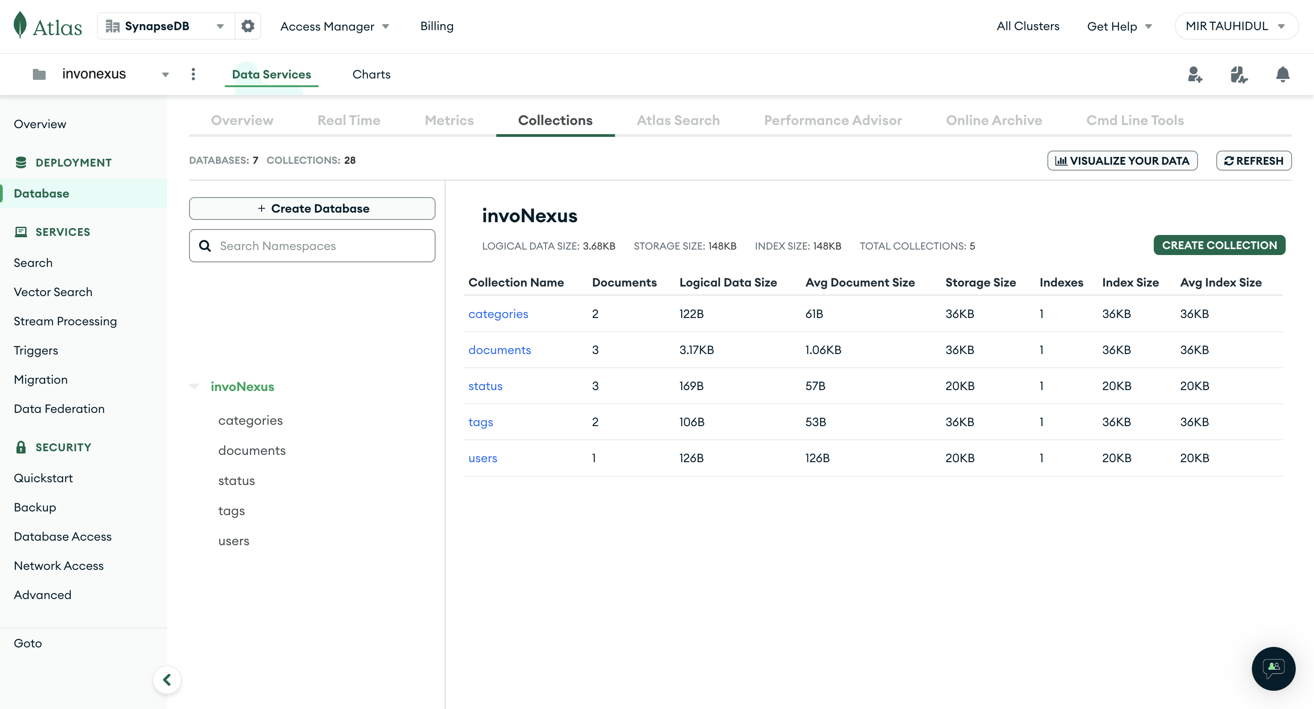Viewport: 1314px width, 709px height.
Task: Open Overview in the left sidebar
Action: pyautogui.click(x=40, y=124)
